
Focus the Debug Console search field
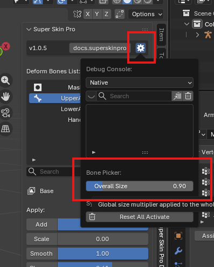click(134, 96)
